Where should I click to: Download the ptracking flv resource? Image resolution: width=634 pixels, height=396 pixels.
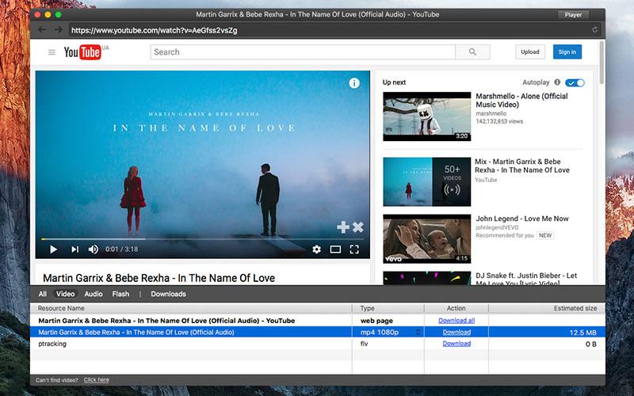(x=456, y=344)
